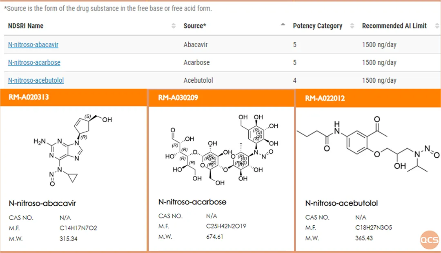Select the Source* column header
441x253 pixels.
tap(195, 26)
